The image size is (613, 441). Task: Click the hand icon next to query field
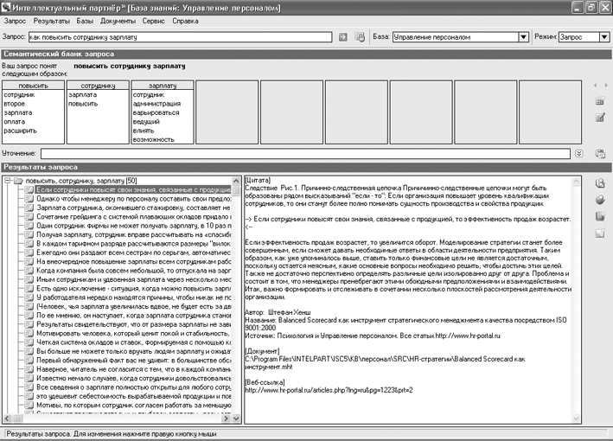coord(358,38)
